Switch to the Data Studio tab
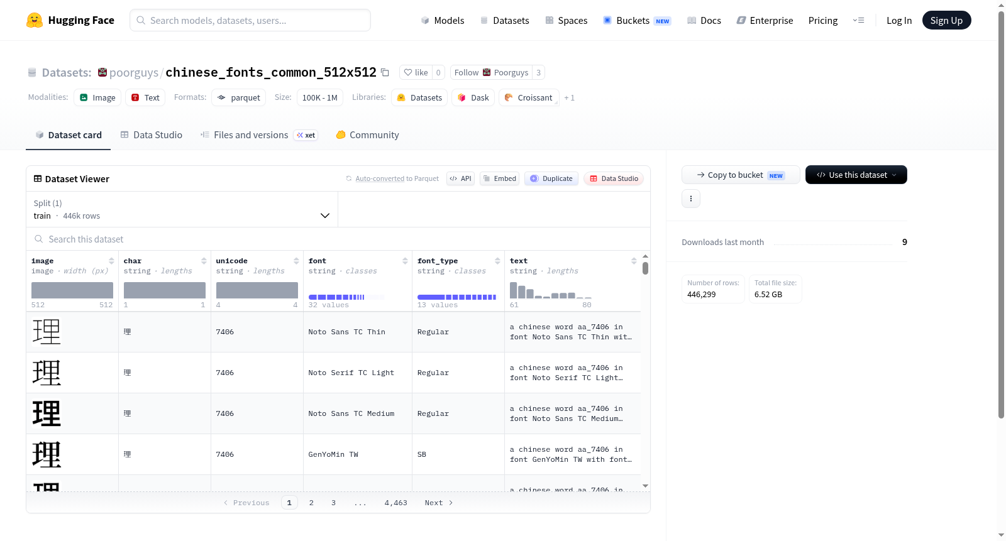This screenshot has height=541, width=1006. click(151, 135)
